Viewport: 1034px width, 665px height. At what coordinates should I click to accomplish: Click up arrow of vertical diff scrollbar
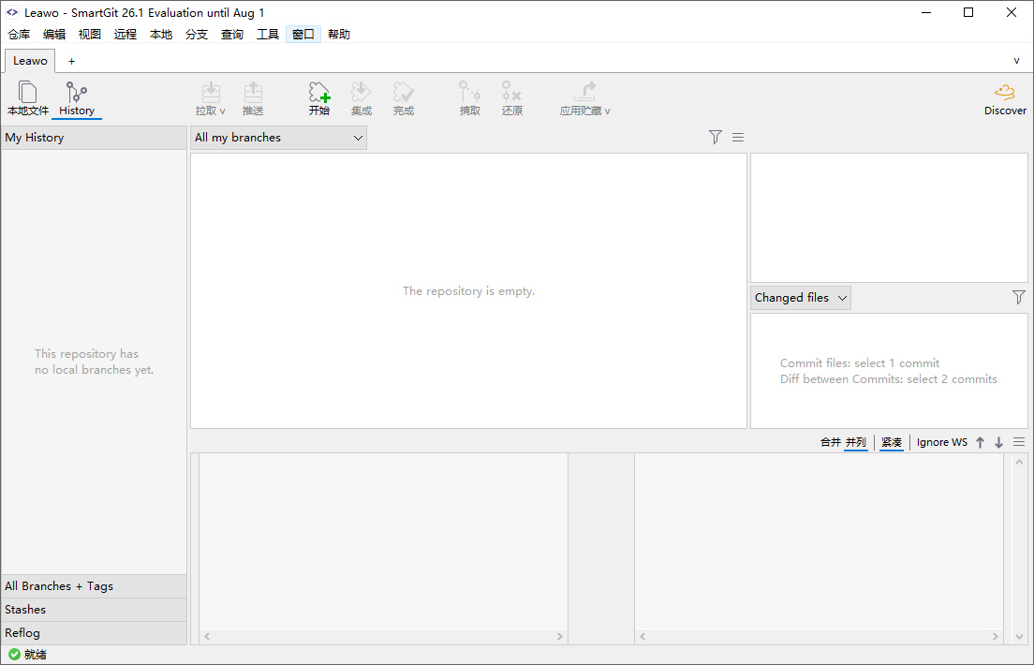click(1020, 462)
